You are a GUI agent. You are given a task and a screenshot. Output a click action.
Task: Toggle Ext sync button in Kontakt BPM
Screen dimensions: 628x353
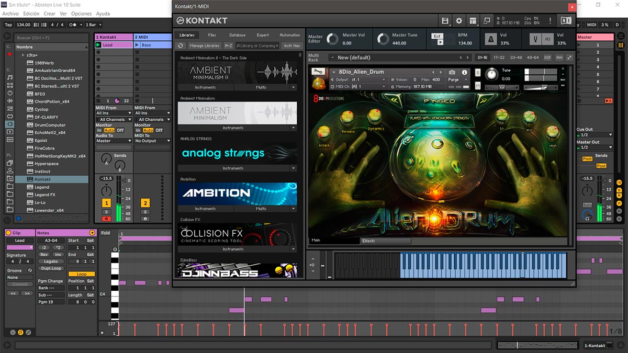click(x=436, y=37)
